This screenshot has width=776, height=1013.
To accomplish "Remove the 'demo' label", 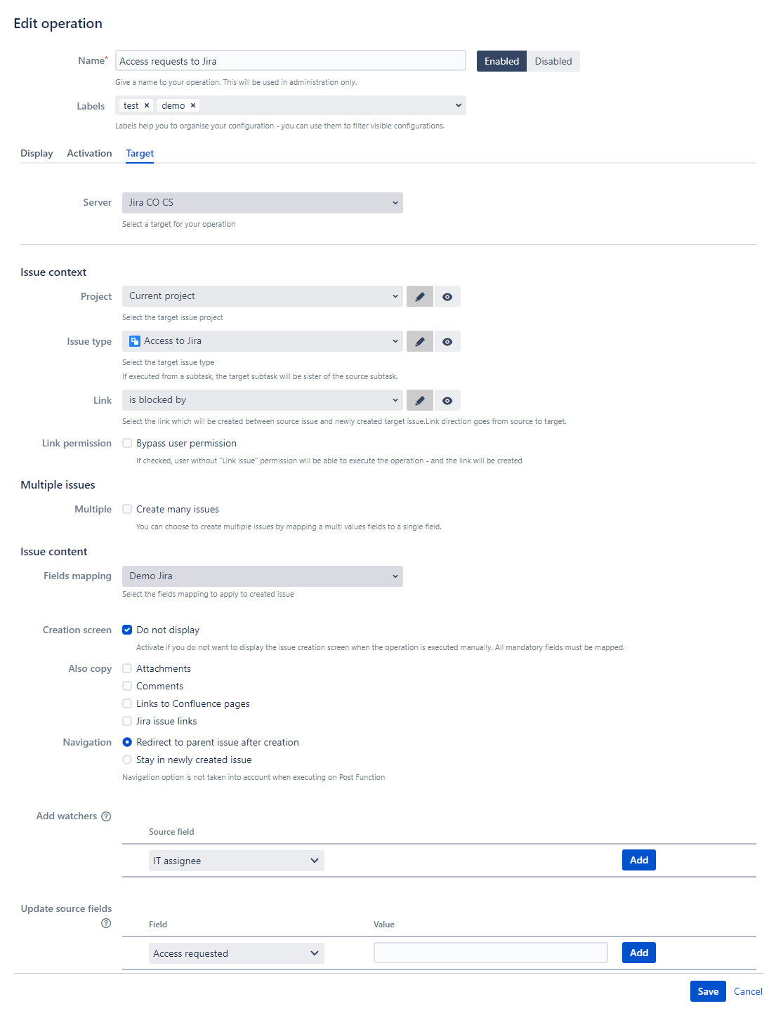I will pos(193,105).
